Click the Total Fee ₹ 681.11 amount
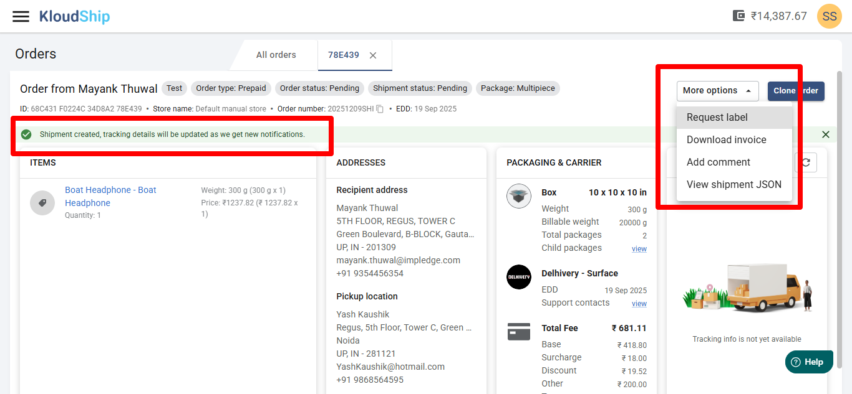Viewport: 852px width, 394px height. point(629,328)
